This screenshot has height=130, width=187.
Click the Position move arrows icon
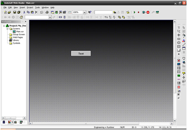point(184,77)
